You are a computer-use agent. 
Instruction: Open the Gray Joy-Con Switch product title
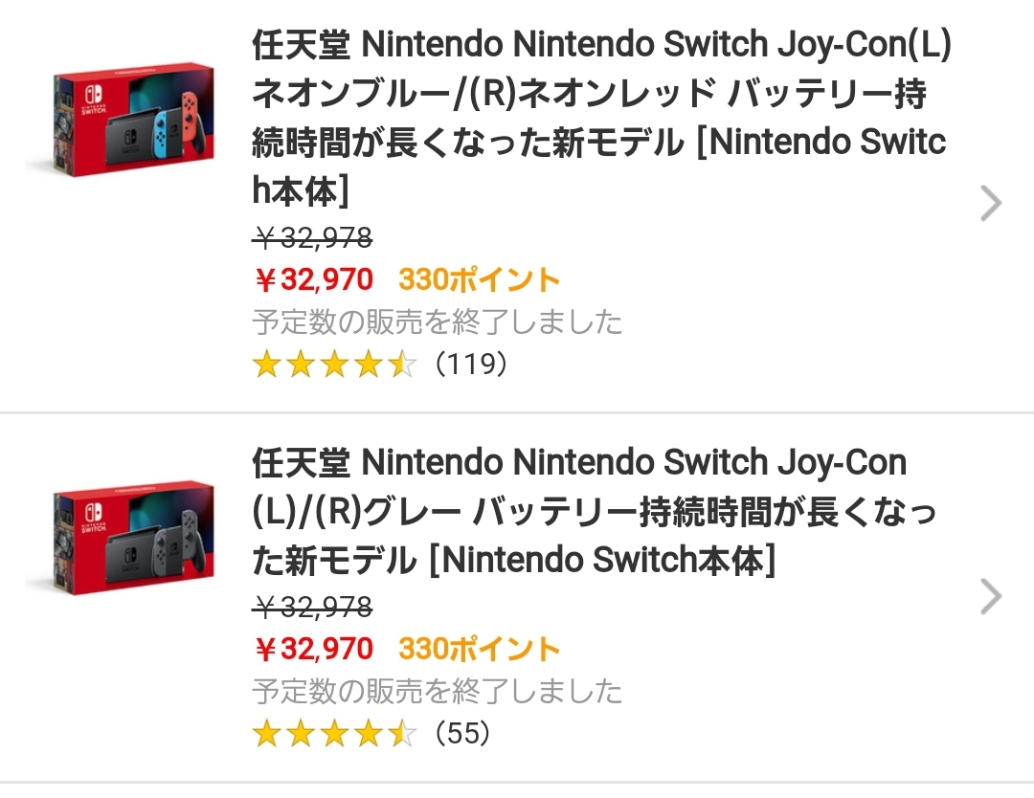(x=594, y=512)
